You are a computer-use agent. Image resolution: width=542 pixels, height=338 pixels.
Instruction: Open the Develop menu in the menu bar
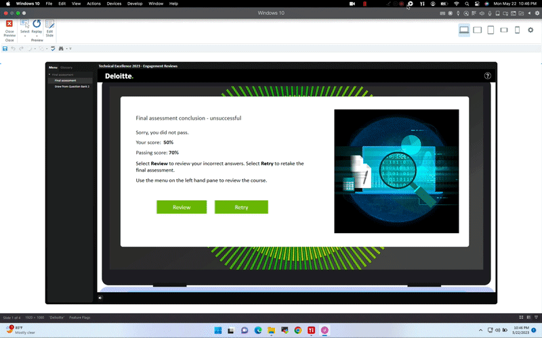point(135,3)
